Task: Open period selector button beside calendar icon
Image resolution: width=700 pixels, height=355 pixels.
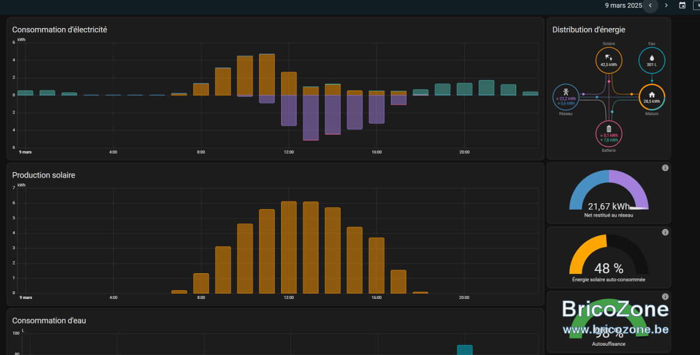Action: pos(696,5)
